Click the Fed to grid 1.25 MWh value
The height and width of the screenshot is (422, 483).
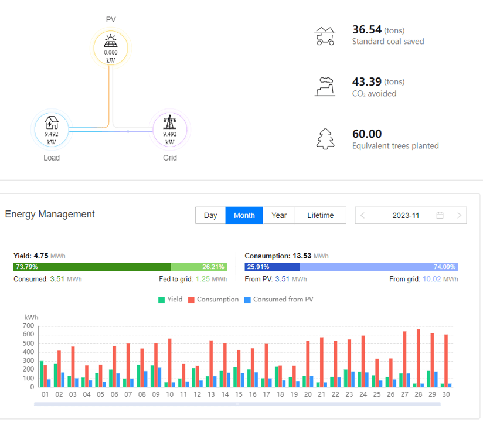193,279
